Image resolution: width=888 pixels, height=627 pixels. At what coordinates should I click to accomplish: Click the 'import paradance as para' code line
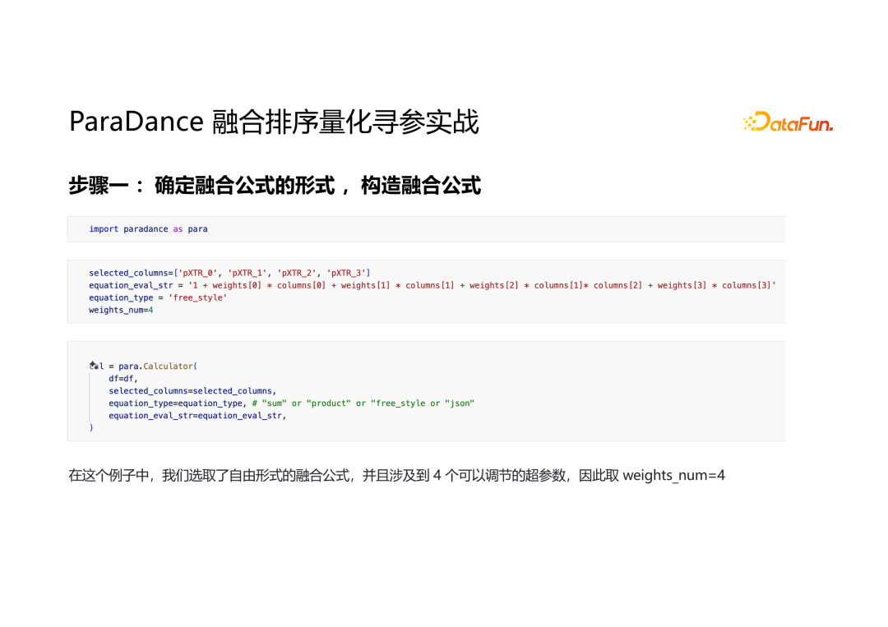point(148,229)
